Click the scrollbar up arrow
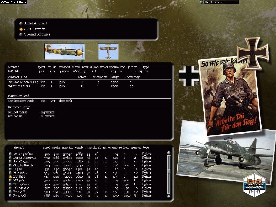This screenshot has height=207, width=276. tap(168, 153)
